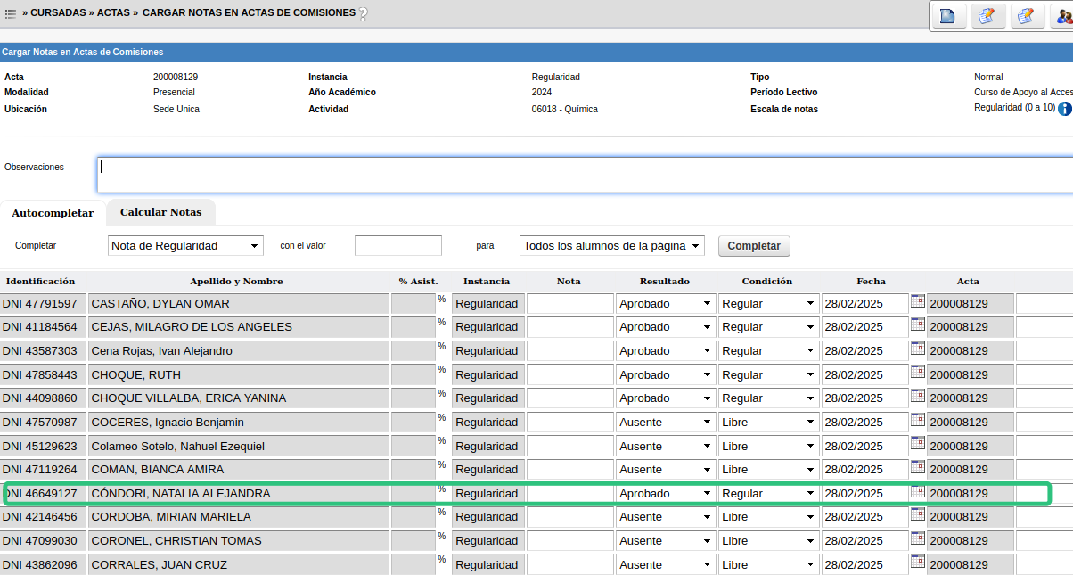Image resolution: width=1073 pixels, height=575 pixels.
Task: Open calendar icon for CHOQUE, RUTH row
Action: tap(917, 373)
